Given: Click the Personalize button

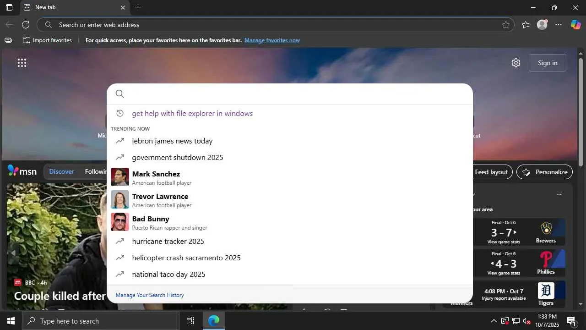Looking at the screenshot, I should pyautogui.click(x=544, y=172).
